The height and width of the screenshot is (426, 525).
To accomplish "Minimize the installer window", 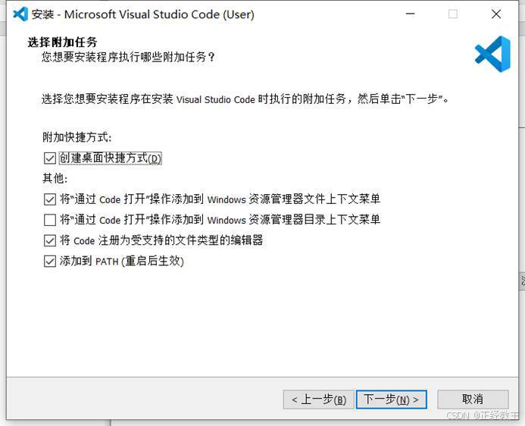I will pyautogui.click(x=410, y=14).
